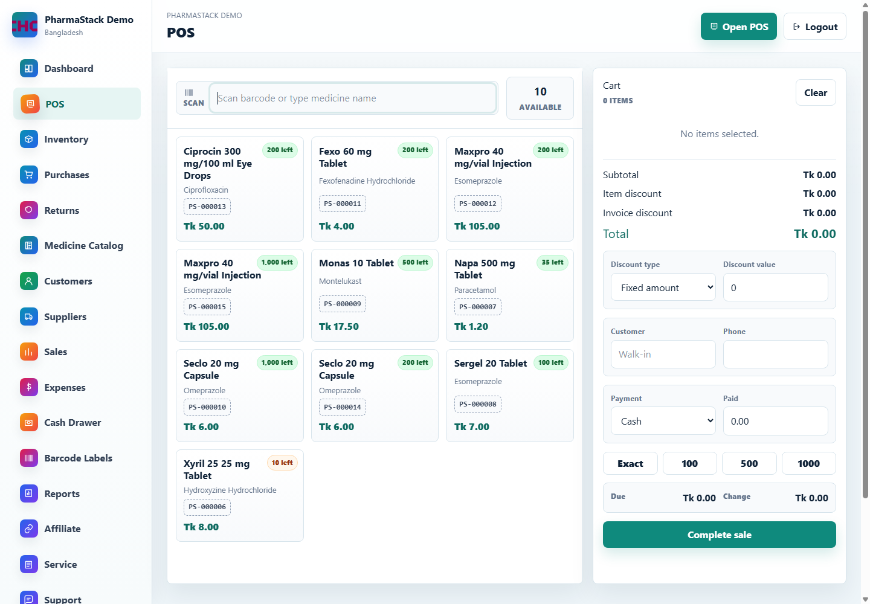Click the orange POS sidebar icon
870x604 pixels.
[30, 104]
